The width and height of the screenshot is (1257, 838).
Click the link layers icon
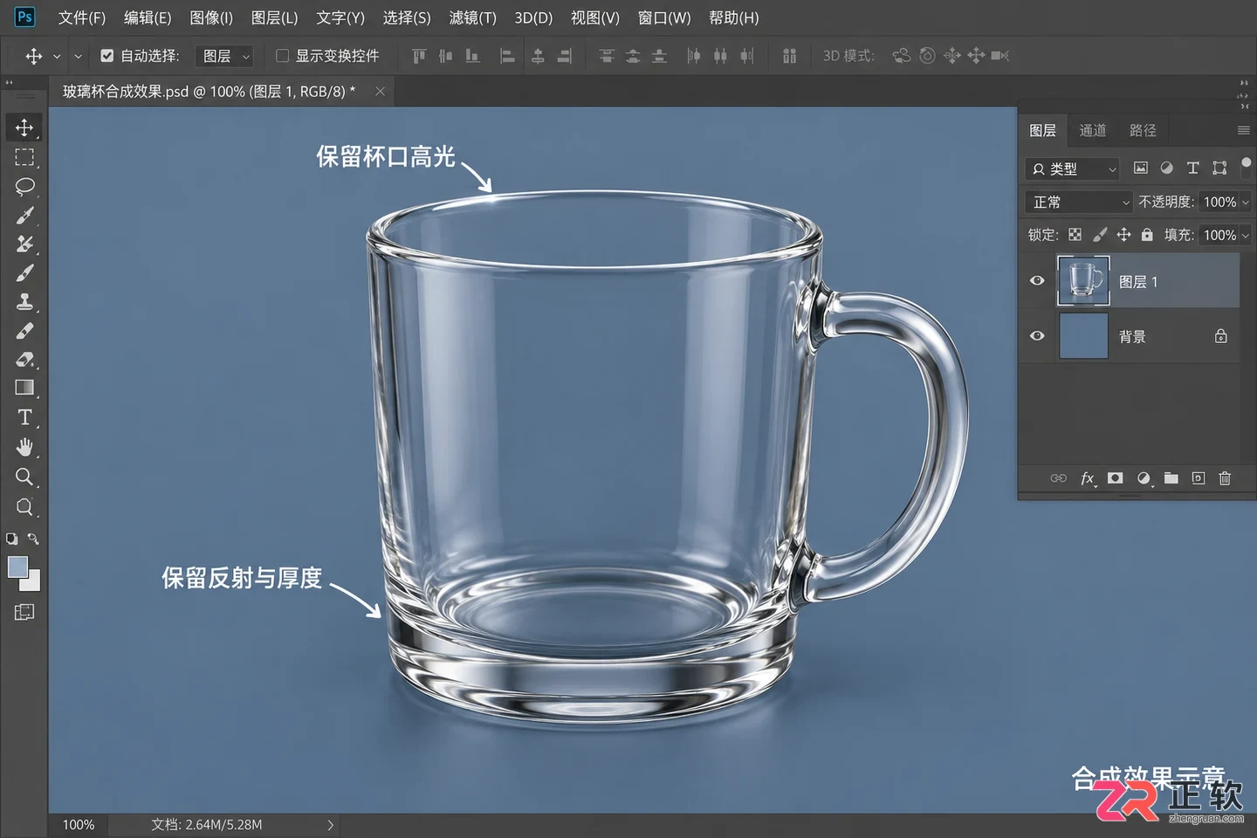click(1058, 478)
